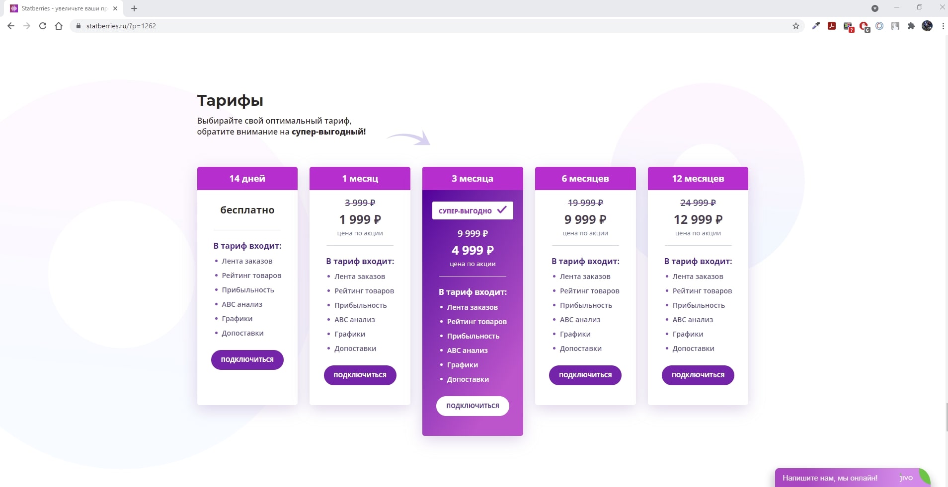Viewport: 948px width, 487px height.
Task: Open the Adobe Acrobat extension
Action: (832, 26)
